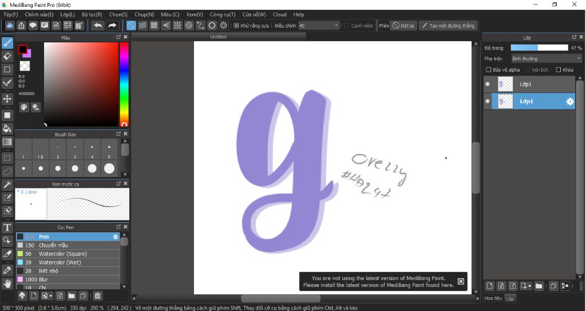Open gear settings of selected Lớp1 layer
586x311 pixels.
(569, 101)
